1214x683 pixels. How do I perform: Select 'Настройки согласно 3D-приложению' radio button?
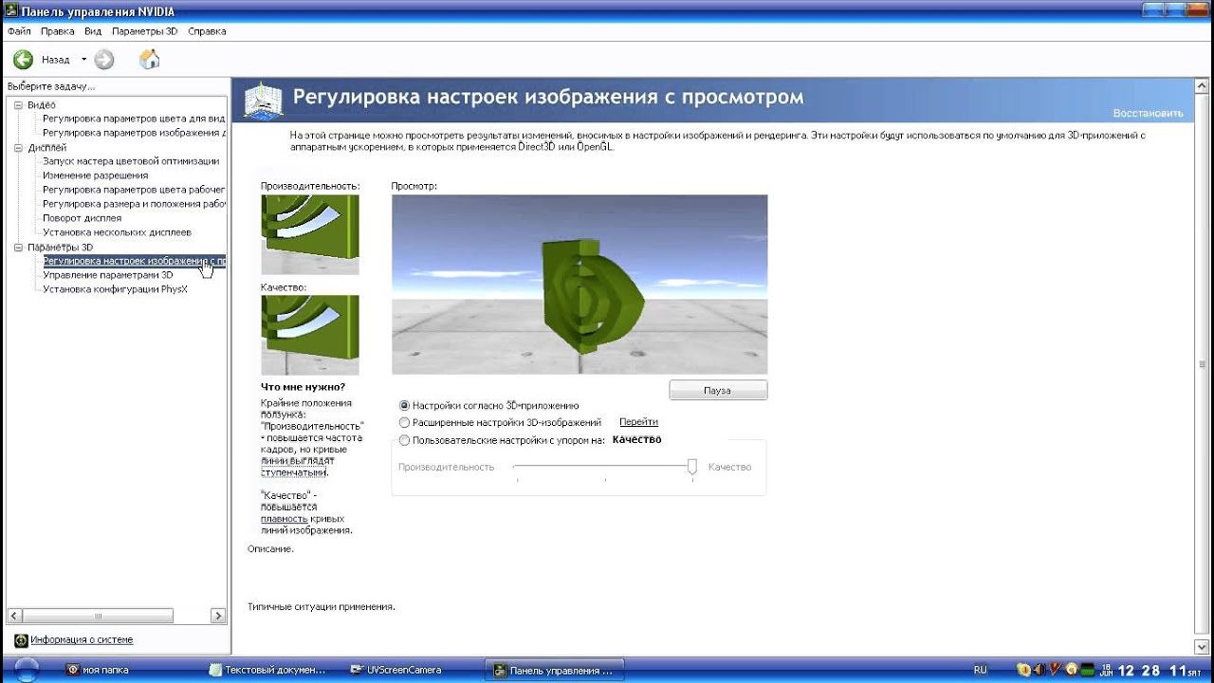pyautogui.click(x=405, y=405)
